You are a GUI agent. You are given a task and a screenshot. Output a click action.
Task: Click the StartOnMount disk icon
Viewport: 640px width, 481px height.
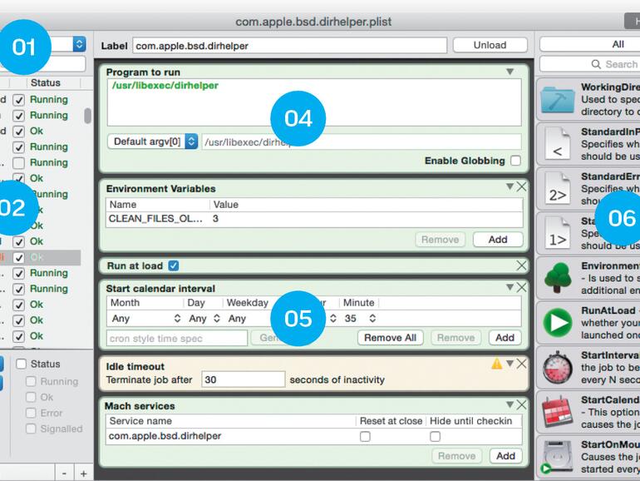click(x=556, y=457)
